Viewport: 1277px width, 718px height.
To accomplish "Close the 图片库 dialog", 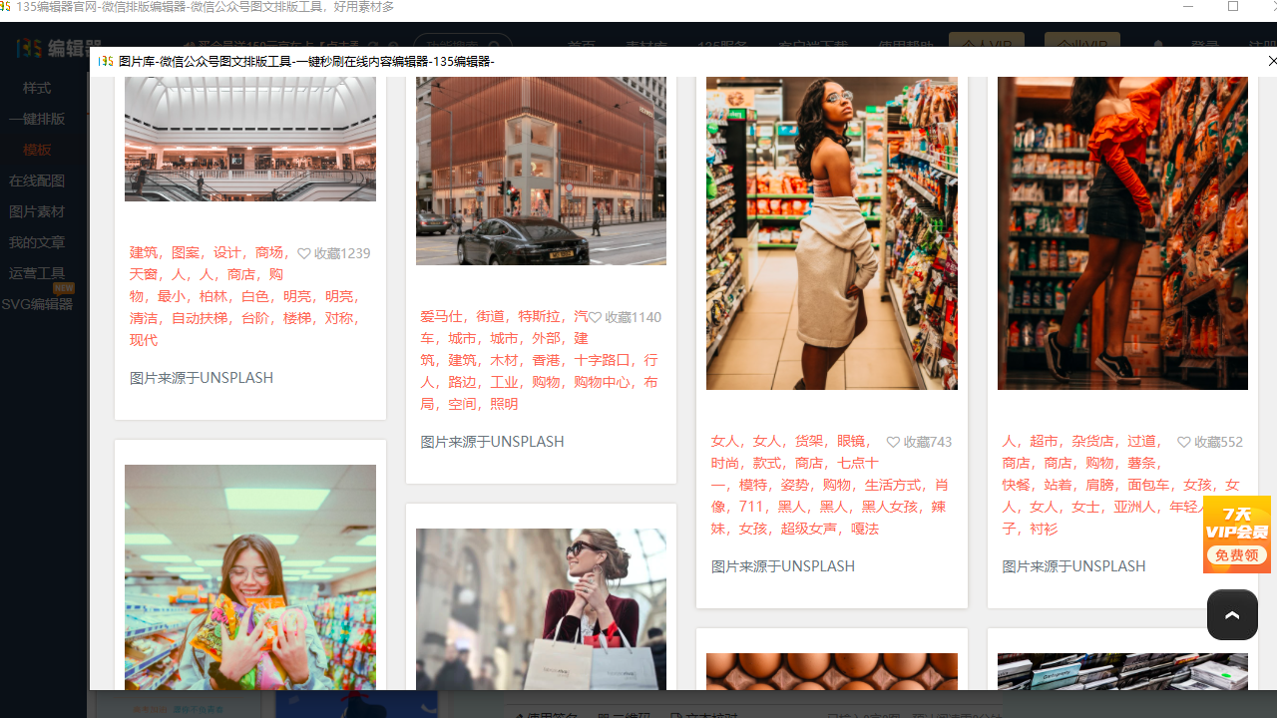I will tap(1271, 61).
